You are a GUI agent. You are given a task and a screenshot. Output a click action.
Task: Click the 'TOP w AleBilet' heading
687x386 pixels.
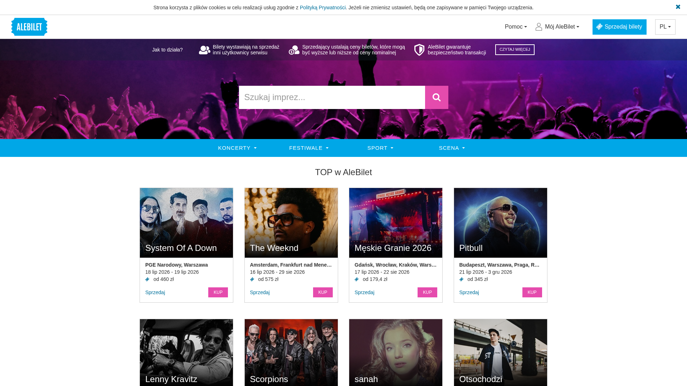[x=343, y=172]
